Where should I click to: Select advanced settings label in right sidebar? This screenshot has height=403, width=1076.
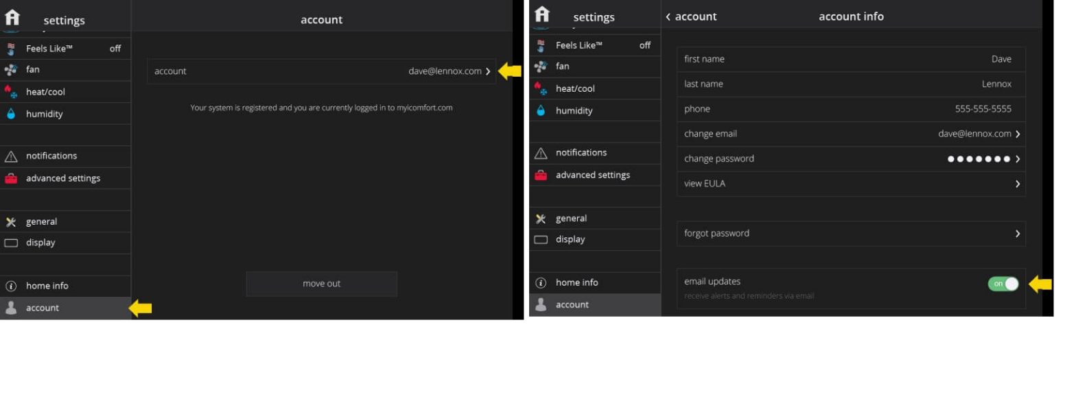[x=593, y=175]
